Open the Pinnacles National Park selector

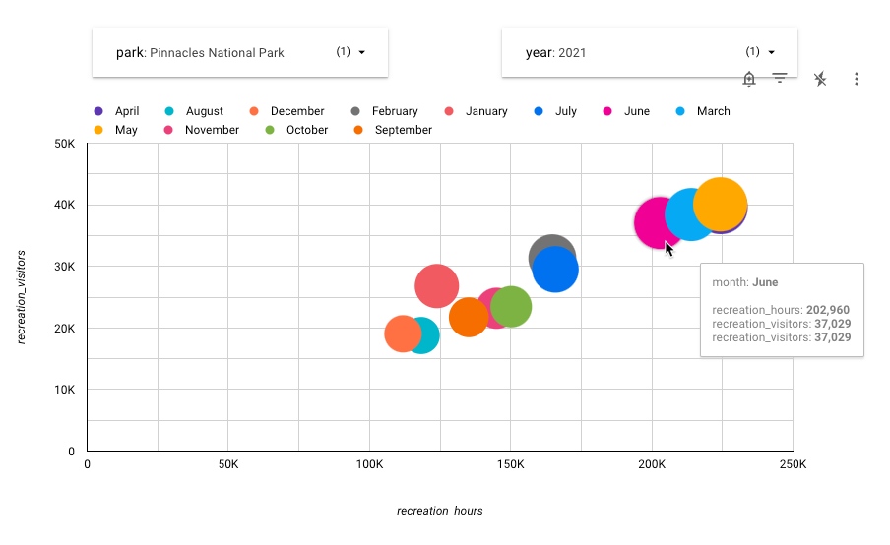pos(216,52)
